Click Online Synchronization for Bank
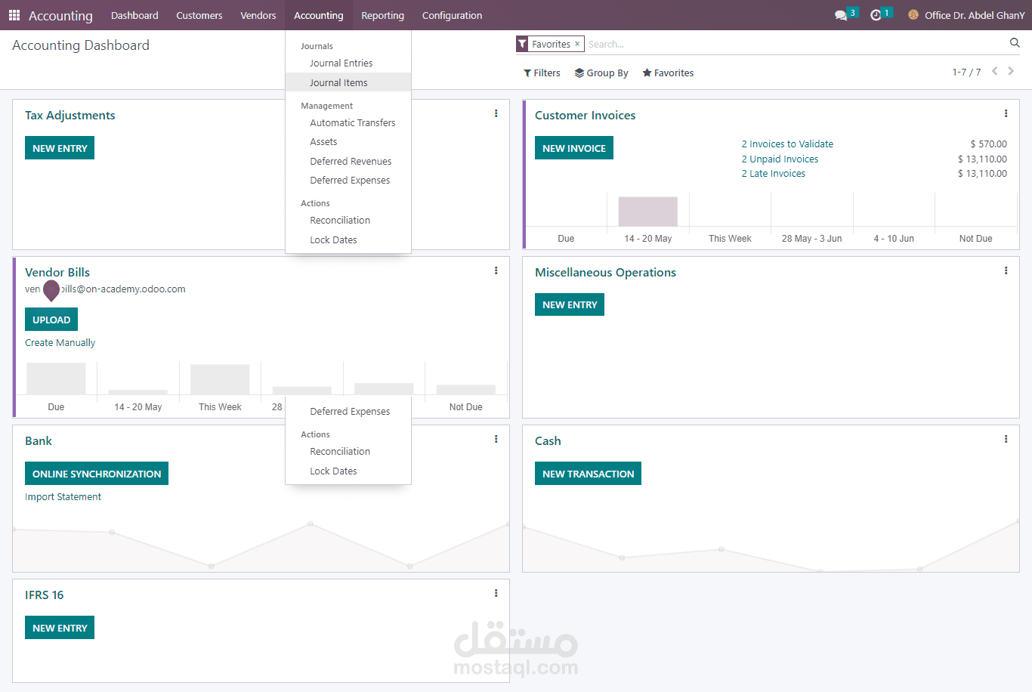Screen dimensions: 1032x692 pyautogui.click(x=97, y=474)
